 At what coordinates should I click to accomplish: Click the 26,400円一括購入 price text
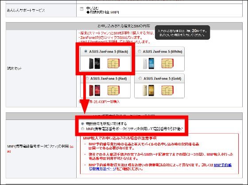(x=106, y=102)
